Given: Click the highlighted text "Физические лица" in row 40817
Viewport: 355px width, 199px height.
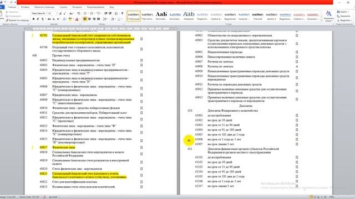Looking at the screenshot, I should point(64,148).
